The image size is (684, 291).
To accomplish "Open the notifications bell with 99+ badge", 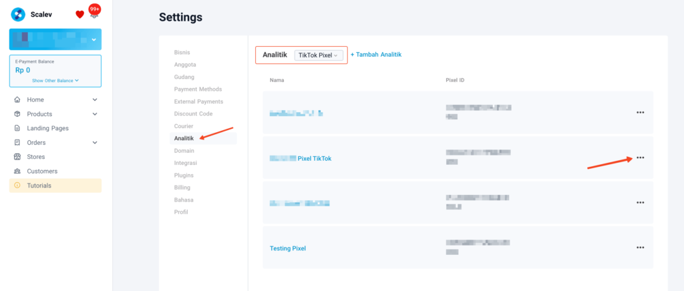I will pyautogui.click(x=94, y=12).
